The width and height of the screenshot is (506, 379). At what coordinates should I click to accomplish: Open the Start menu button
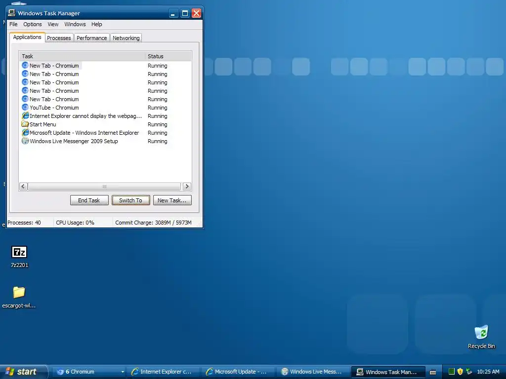tap(23, 372)
